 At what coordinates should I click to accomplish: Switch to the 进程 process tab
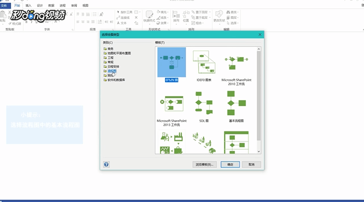pyautogui.click(x=63, y=5)
